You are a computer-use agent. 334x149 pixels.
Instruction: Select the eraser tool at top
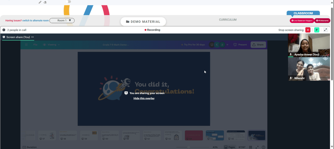[45, 2]
